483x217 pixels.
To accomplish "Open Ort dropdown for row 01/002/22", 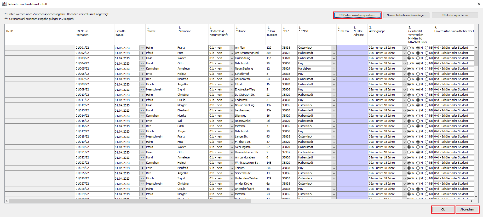I will pos(334,53).
